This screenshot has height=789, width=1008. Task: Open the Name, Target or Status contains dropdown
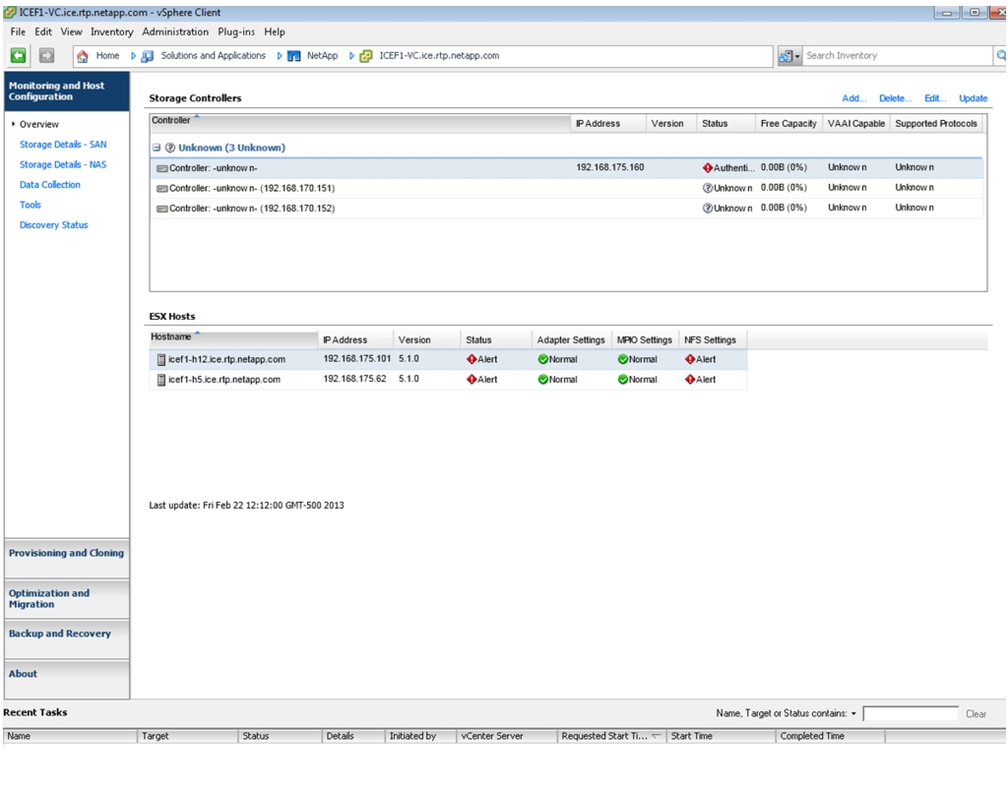point(853,714)
